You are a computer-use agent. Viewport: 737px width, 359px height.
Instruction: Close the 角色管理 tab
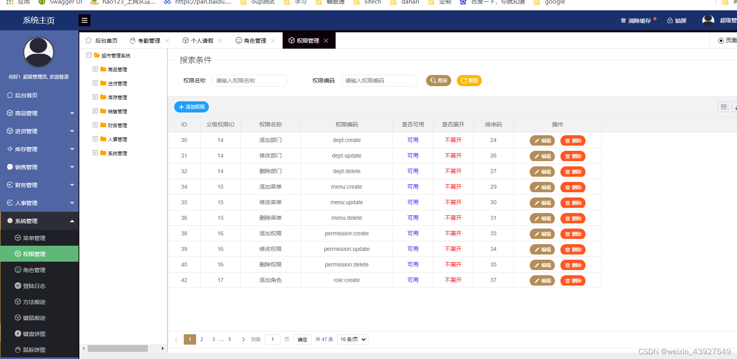click(x=273, y=41)
